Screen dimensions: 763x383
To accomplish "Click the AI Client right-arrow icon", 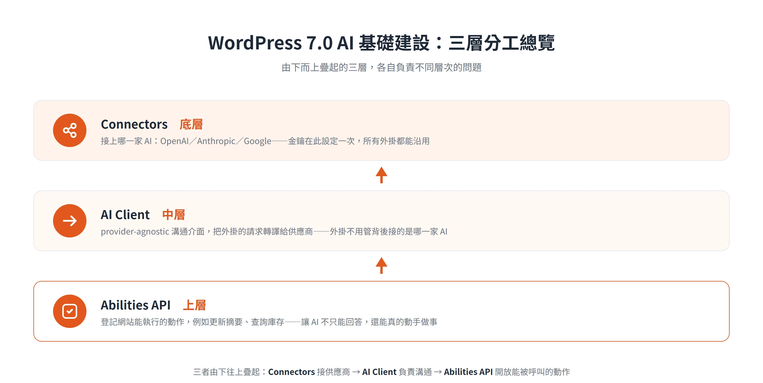I will 70,221.
